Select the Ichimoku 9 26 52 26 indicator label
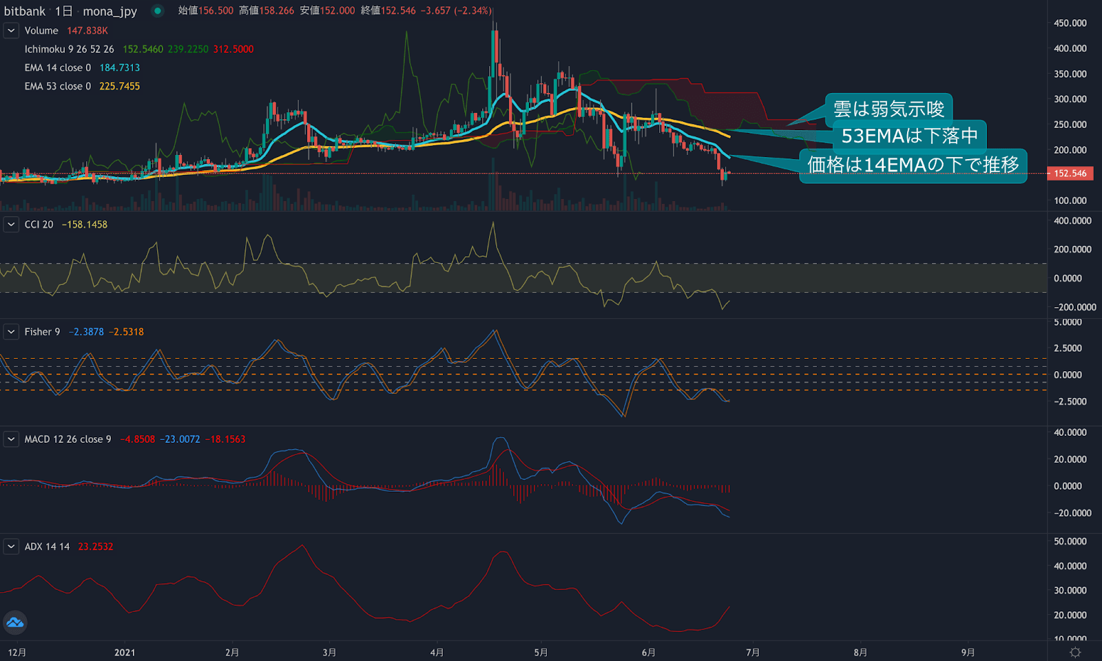1102x661 pixels. click(69, 50)
